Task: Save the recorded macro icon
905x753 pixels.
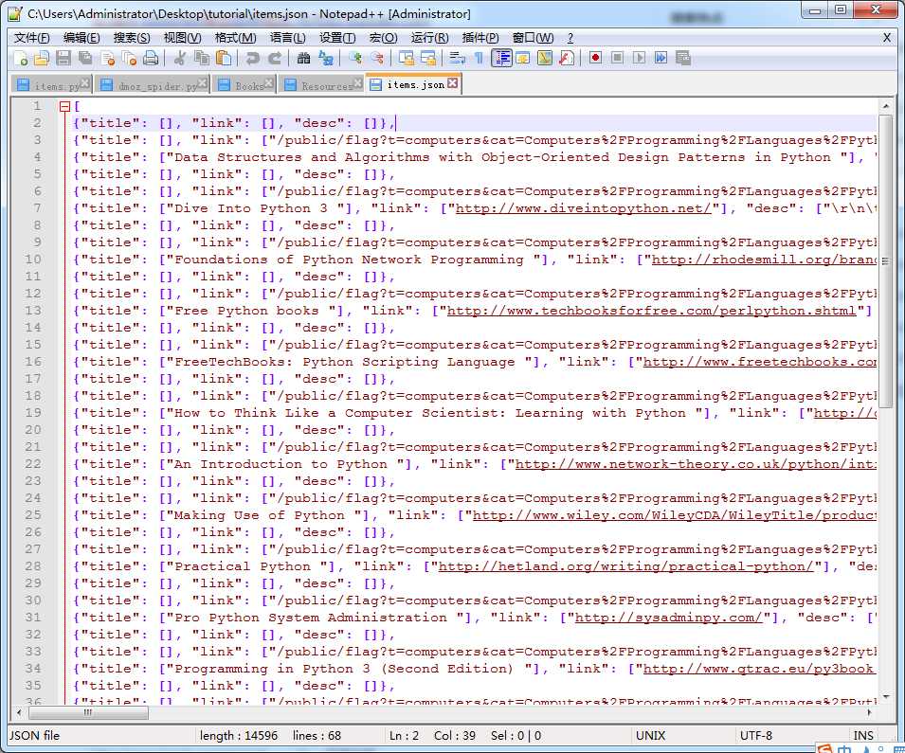Action: (x=683, y=58)
